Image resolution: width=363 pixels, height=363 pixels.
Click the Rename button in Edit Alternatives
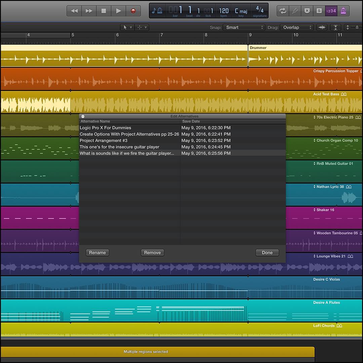click(97, 252)
